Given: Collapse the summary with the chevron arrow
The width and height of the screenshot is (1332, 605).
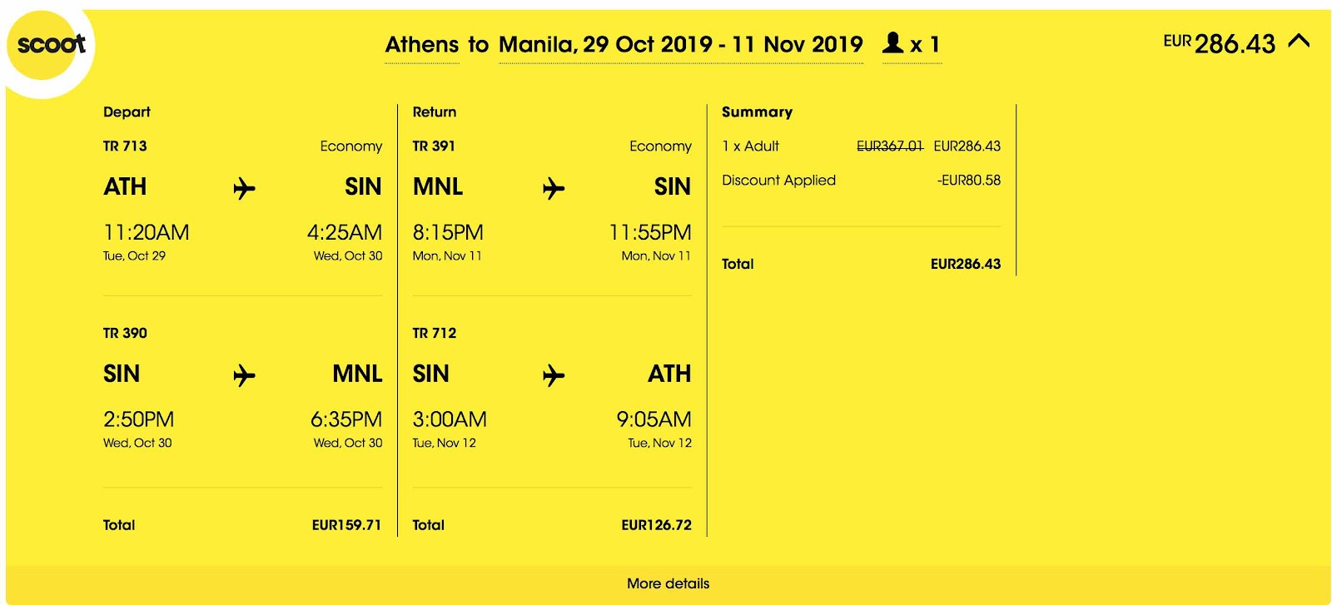Looking at the screenshot, I should coord(1299,41).
